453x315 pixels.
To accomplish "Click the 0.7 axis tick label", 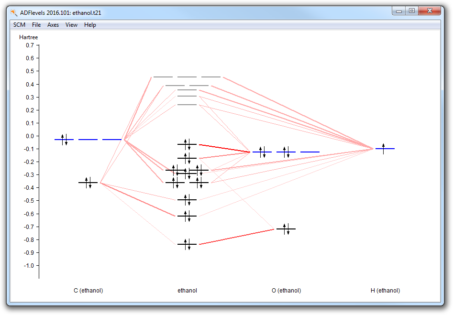I will pos(30,45).
